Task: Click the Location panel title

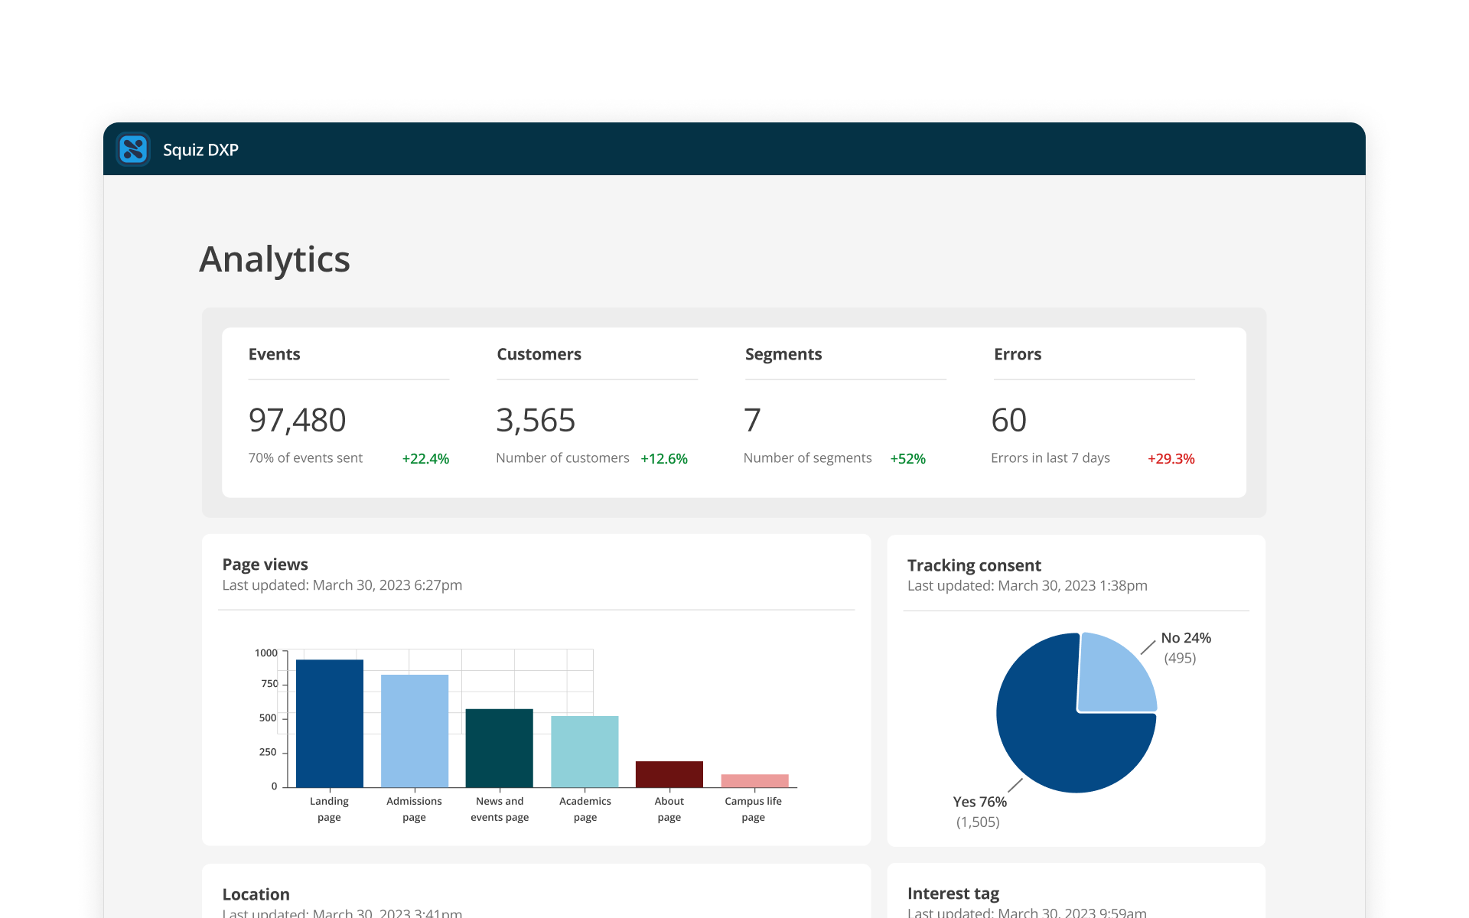Action: pos(256,894)
